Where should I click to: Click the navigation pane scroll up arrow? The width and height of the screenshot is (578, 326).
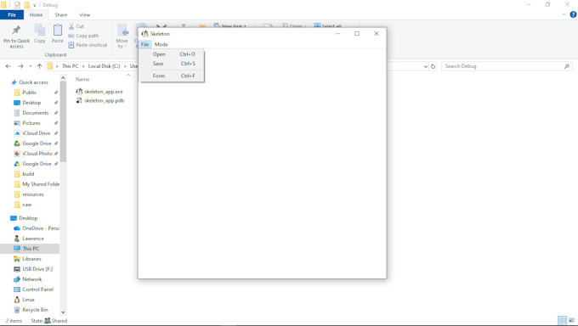63,78
